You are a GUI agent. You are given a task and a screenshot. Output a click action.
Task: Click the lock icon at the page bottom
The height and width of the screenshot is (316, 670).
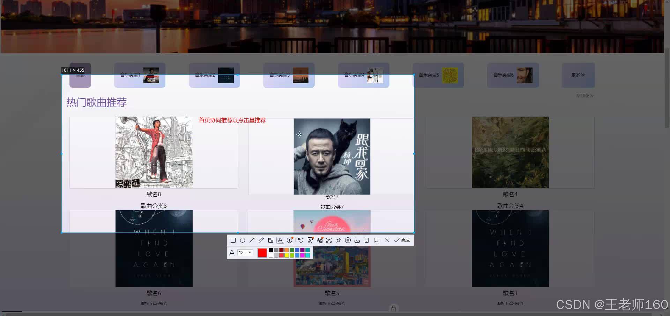(x=394, y=308)
